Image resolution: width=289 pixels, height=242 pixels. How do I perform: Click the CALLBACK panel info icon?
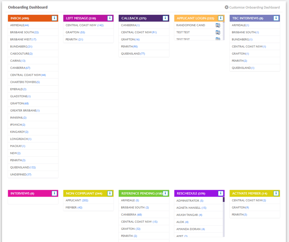165,18
